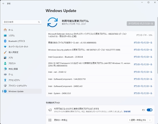
Task: Navigate to ネットワークとインターネット
Action: (x=22, y=47)
